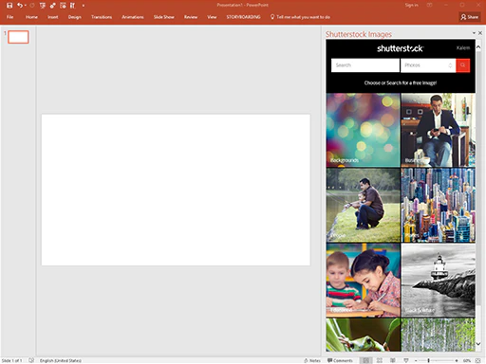The height and width of the screenshot is (364, 486).
Task: Click the red search magnifier button
Action: [x=462, y=65]
